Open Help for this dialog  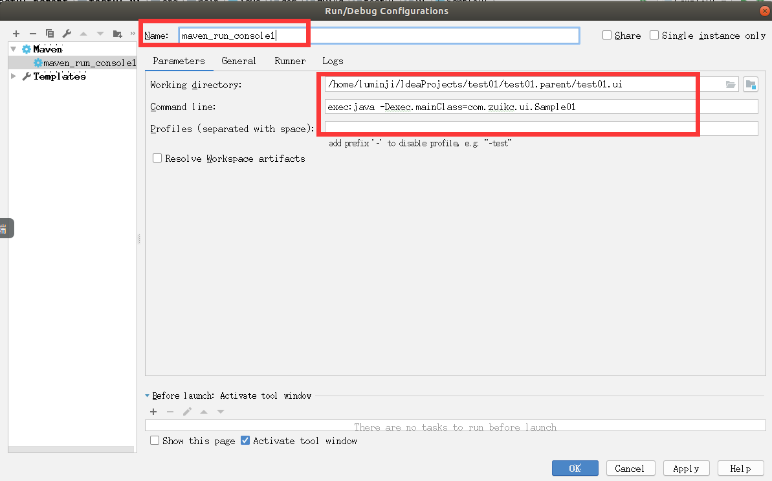pos(740,468)
